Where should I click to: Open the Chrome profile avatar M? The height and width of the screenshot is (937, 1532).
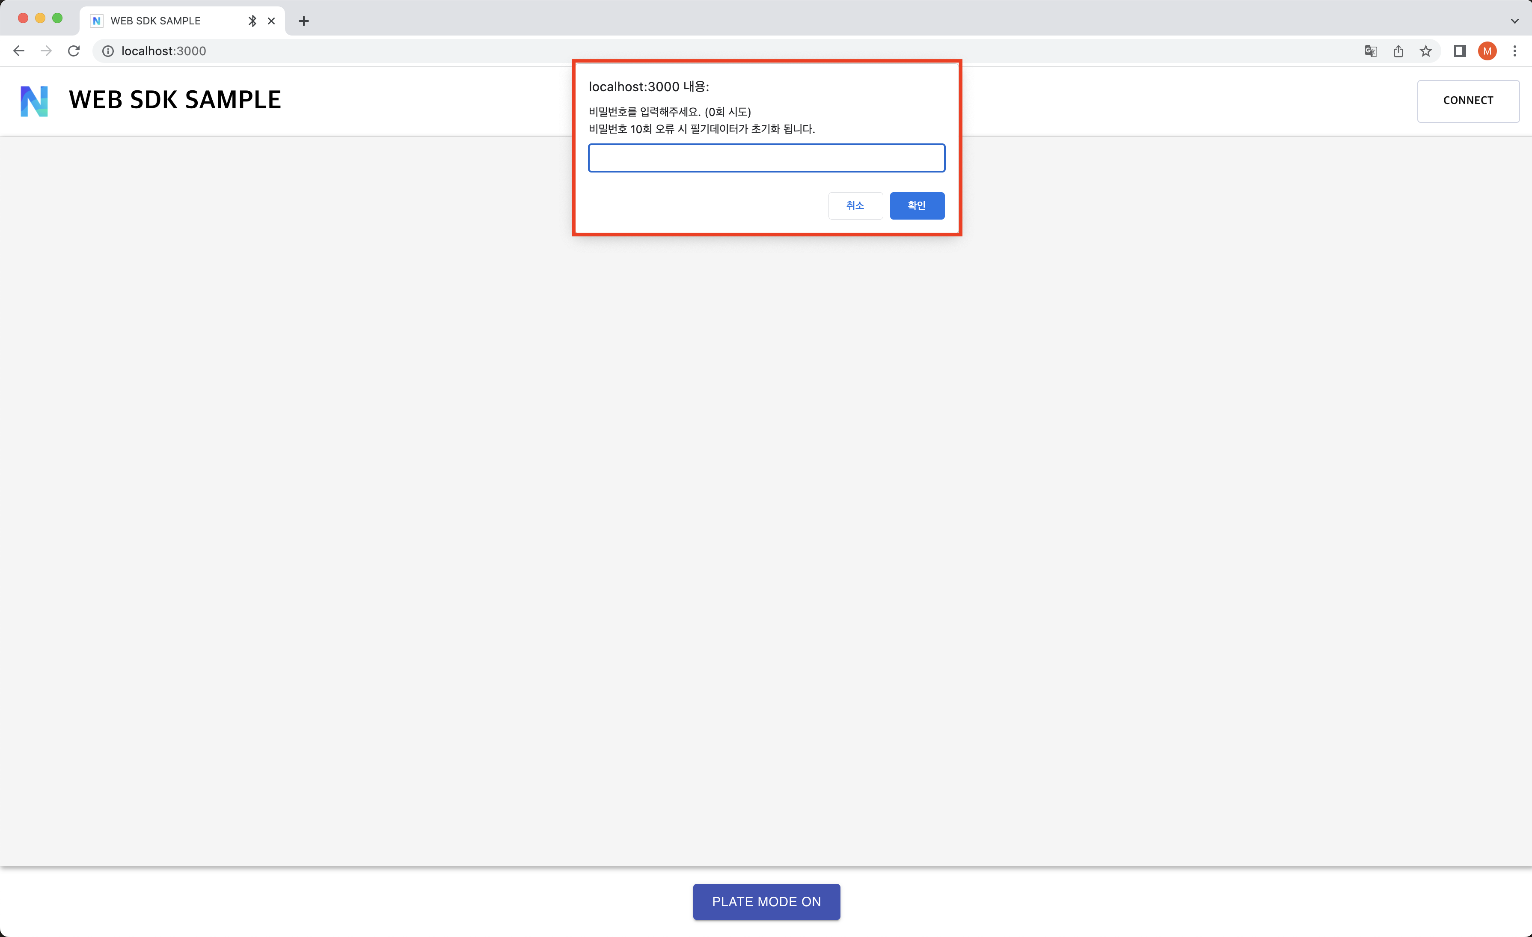pyautogui.click(x=1487, y=51)
